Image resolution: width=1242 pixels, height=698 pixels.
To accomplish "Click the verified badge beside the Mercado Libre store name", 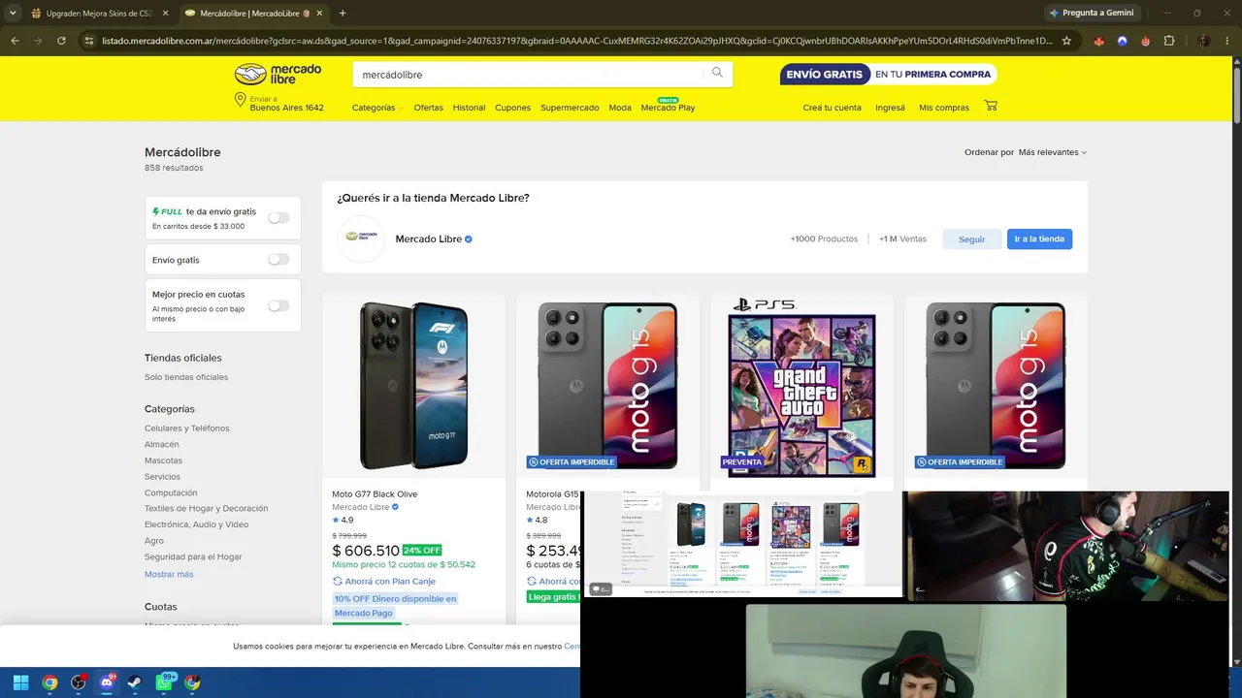I will pyautogui.click(x=469, y=238).
